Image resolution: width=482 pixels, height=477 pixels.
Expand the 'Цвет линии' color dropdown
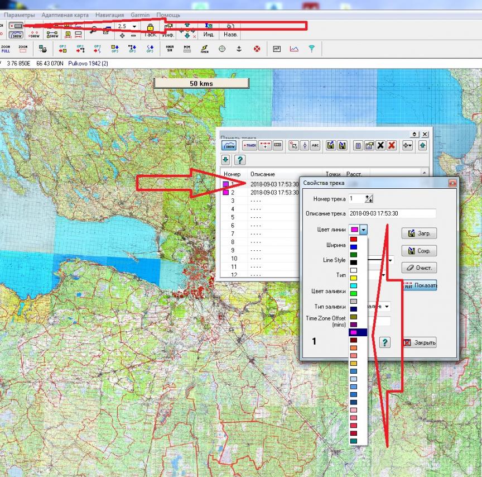(364, 230)
